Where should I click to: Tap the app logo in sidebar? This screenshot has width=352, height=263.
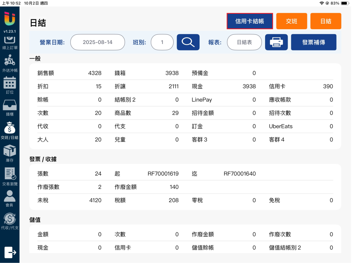pyautogui.click(x=10, y=19)
